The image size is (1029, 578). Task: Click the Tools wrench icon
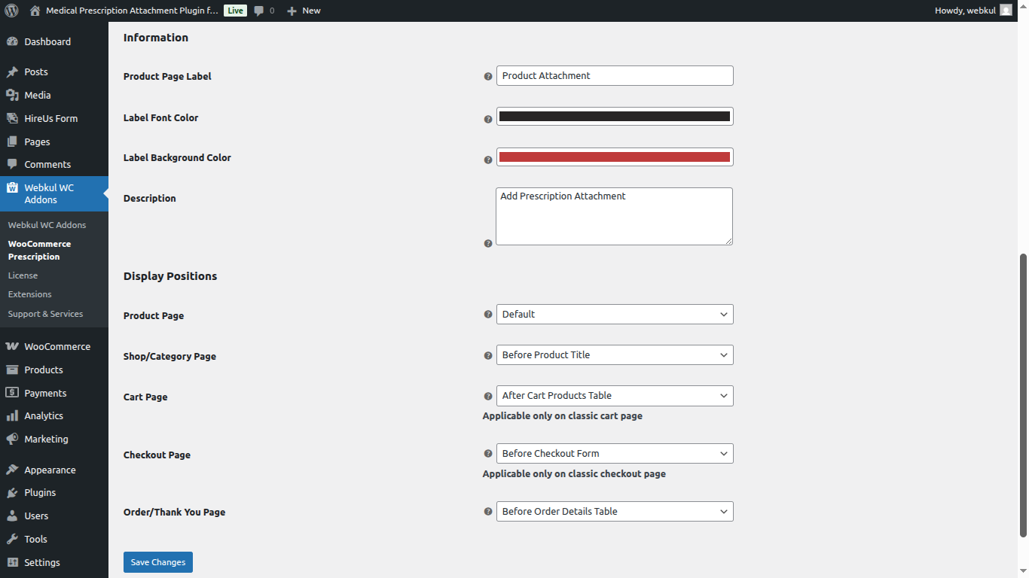[x=12, y=539]
